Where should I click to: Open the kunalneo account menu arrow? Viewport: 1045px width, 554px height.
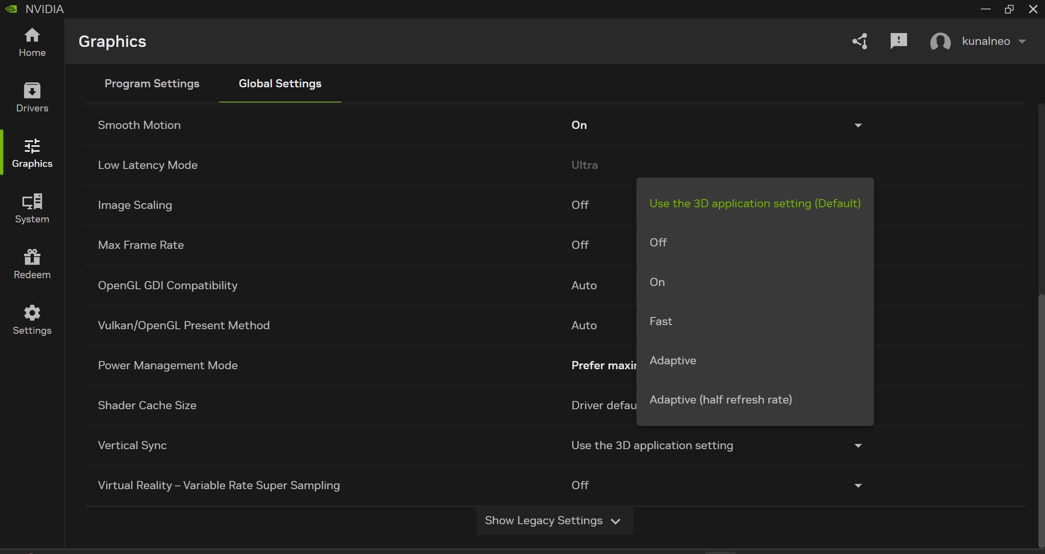coord(1022,41)
